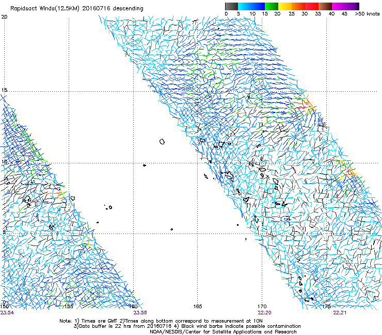Click the magenta 40-45 knots legend swatch
Screen dimensions: 382x335
tap(339, 6)
